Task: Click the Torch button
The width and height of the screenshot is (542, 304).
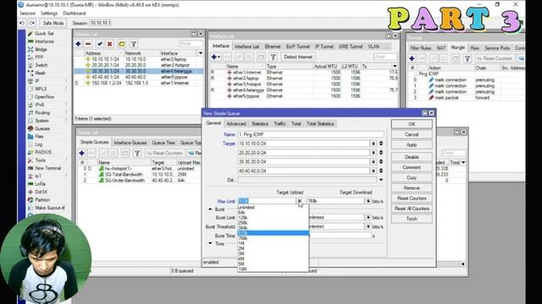Action: (412, 219)
